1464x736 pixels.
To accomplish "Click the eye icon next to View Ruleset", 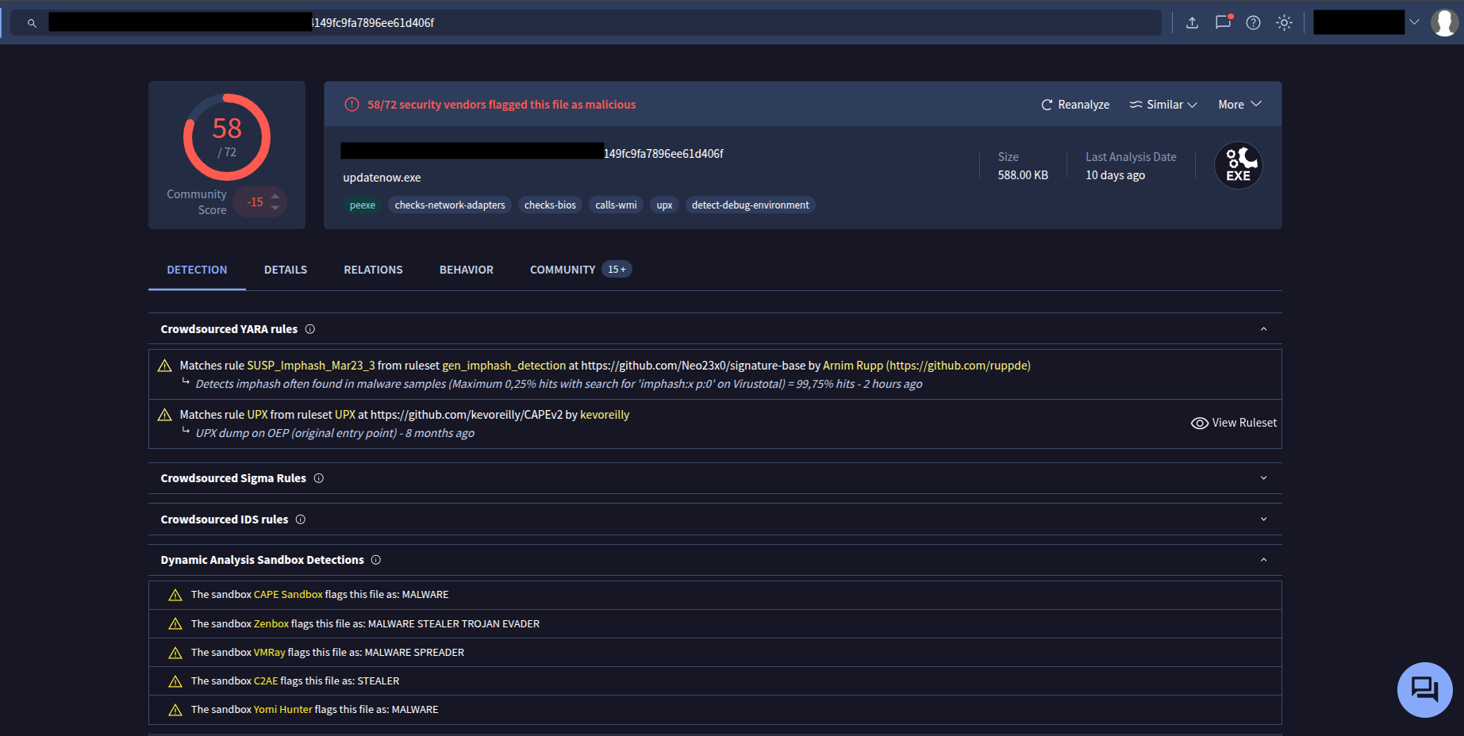I will coord(1199,423).
